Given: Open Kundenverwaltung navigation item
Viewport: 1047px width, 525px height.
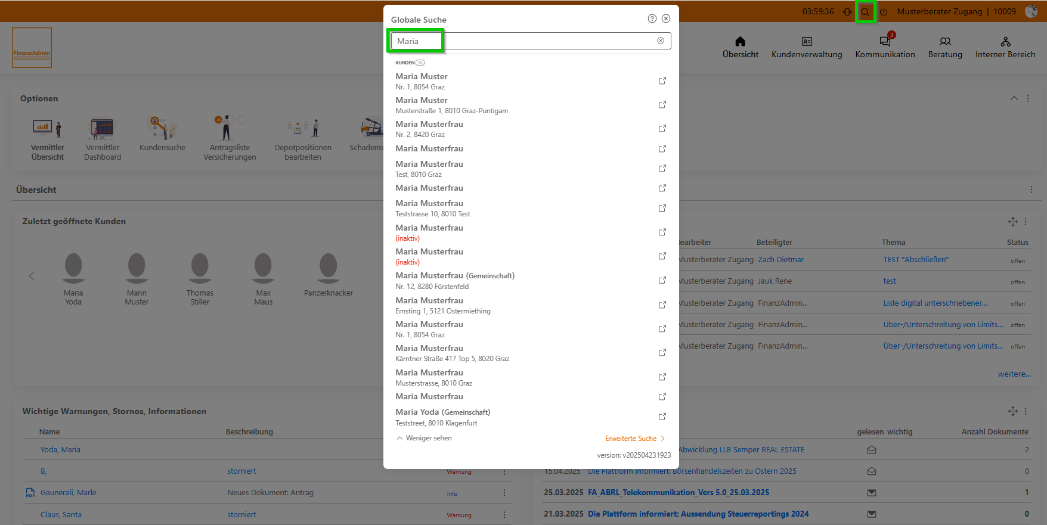Looking at the screenshot, I should [x=807, y=47].
